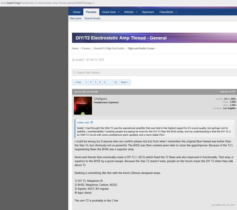Click the 'Headphoneus Supremus' user title
This screenshot has height=210, width=237.
pos(106,102)
